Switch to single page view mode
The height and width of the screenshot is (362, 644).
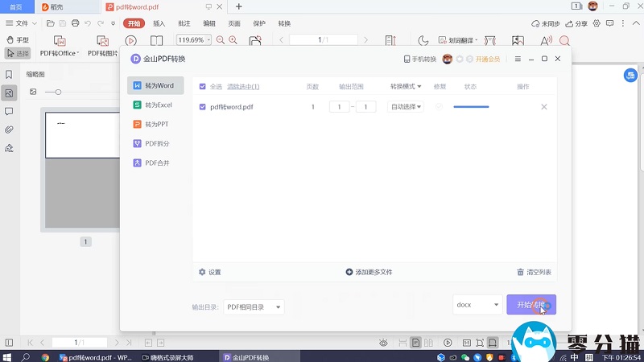415,343
